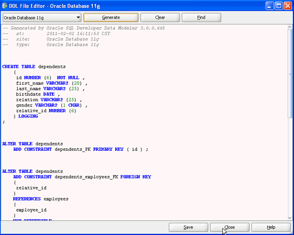Minimize the DDL File Editor window

(269, 6)
